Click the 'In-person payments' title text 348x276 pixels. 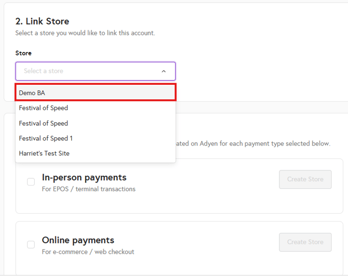point(84,177)
